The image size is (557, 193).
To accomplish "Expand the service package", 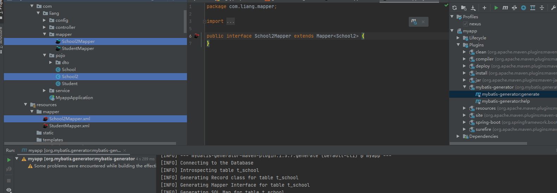I will pyautogui.click(x=44, y=91).
